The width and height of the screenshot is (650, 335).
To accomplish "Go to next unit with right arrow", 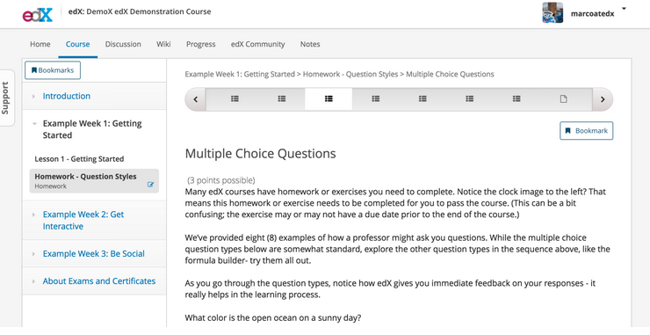I will coord(603,99).
